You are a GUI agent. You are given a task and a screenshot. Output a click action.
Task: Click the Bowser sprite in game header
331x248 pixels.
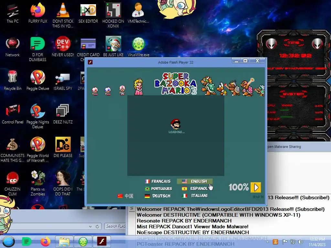208,85
